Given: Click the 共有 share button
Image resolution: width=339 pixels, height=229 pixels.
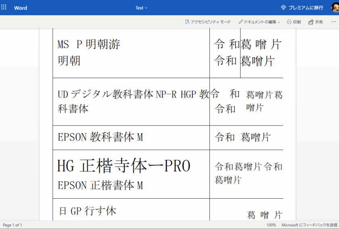Looking at the screenshot, I should [x=316, y=22].
